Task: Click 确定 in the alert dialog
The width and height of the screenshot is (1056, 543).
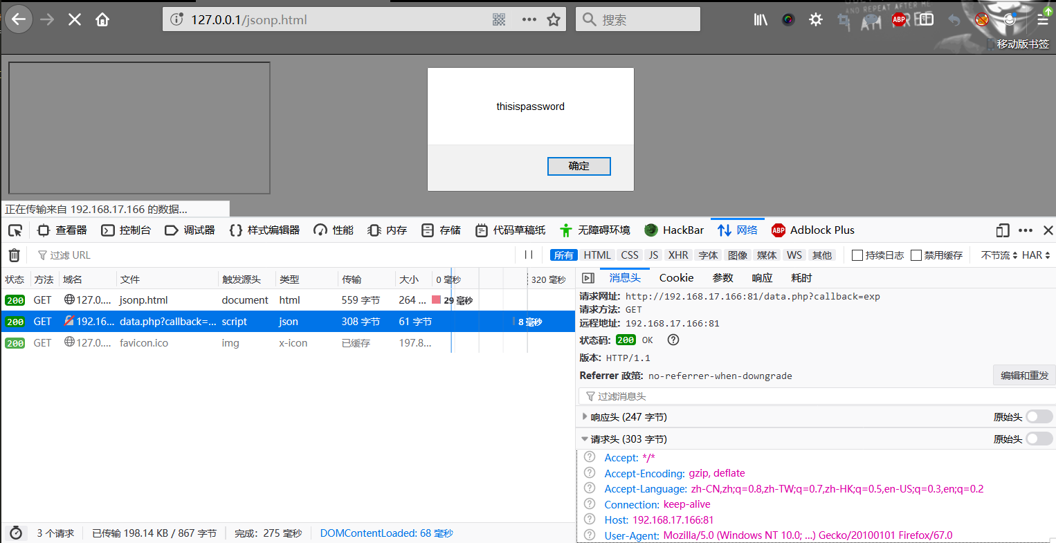Action: click(579, 166)
